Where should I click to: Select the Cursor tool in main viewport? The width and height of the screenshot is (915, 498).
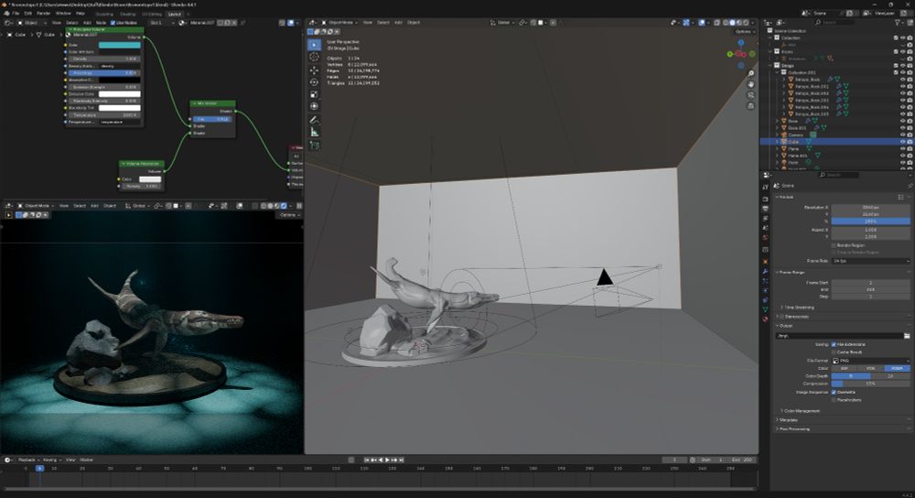(x=314, y=57)
